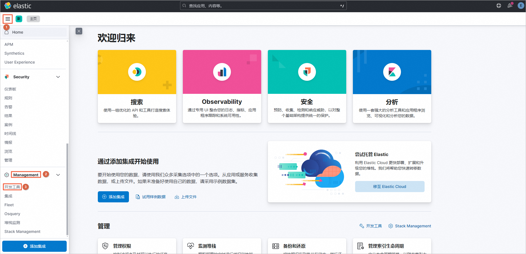Click the 添加集成 button in main content
The image size is (526, 254).
tap(113, 197)
